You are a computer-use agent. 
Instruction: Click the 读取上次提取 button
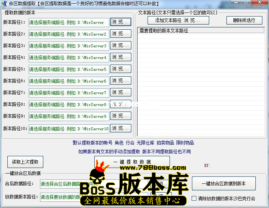(x=25, y=162)
